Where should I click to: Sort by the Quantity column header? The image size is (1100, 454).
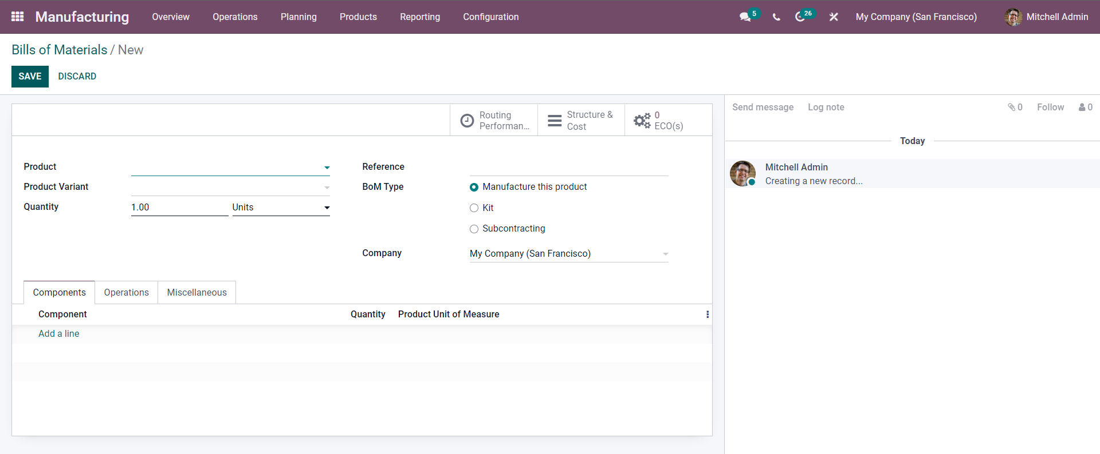pos(368,314)
